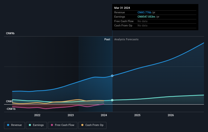Click the Revenue tooltip row label
The height and width of the screenshot is (132, 208).
[120, 12]
